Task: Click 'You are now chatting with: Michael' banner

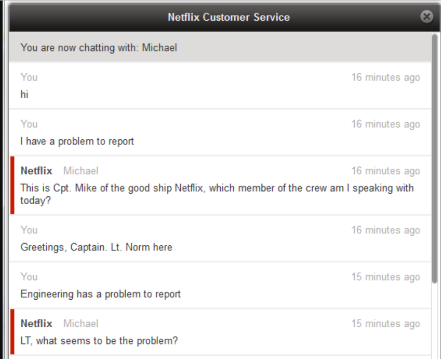Action: point(220,48)
